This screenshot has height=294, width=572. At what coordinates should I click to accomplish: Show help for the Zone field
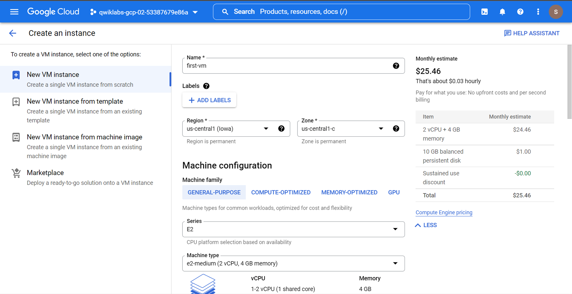point(396,128)
